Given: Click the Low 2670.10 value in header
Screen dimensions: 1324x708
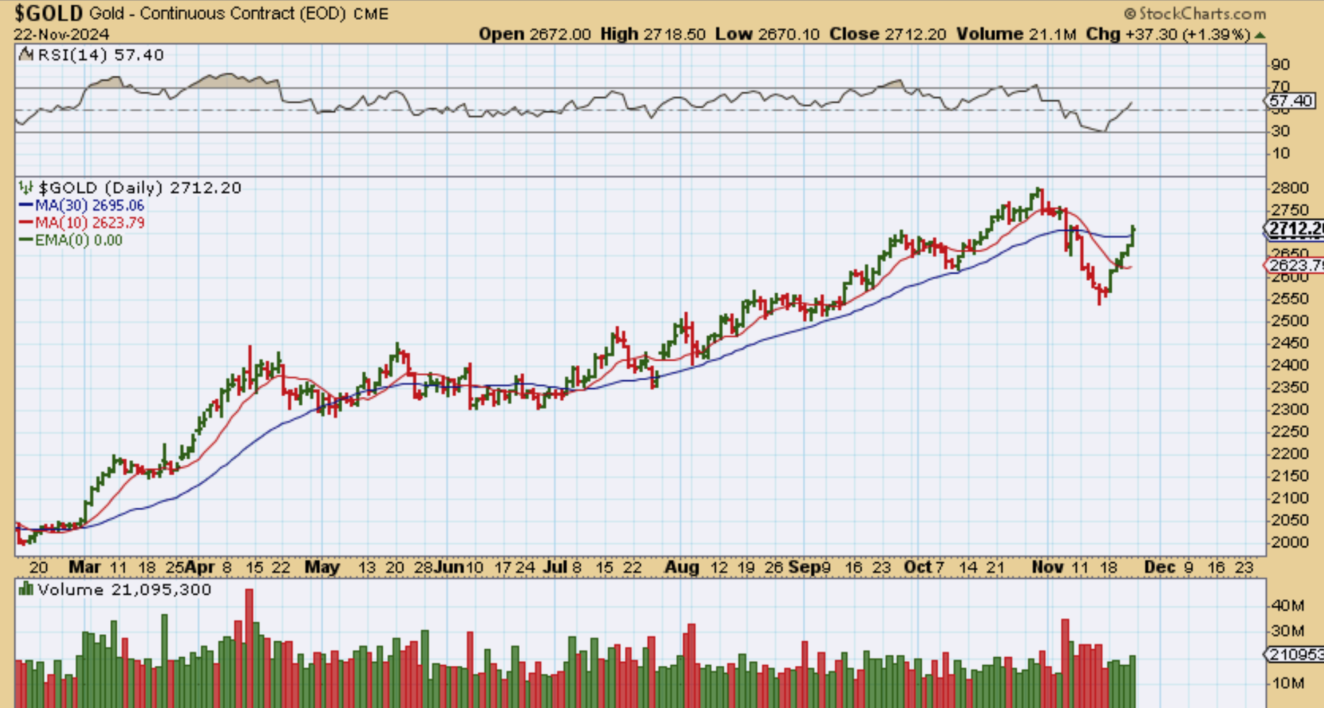Looking at the screenshot, I should point(767,34).
